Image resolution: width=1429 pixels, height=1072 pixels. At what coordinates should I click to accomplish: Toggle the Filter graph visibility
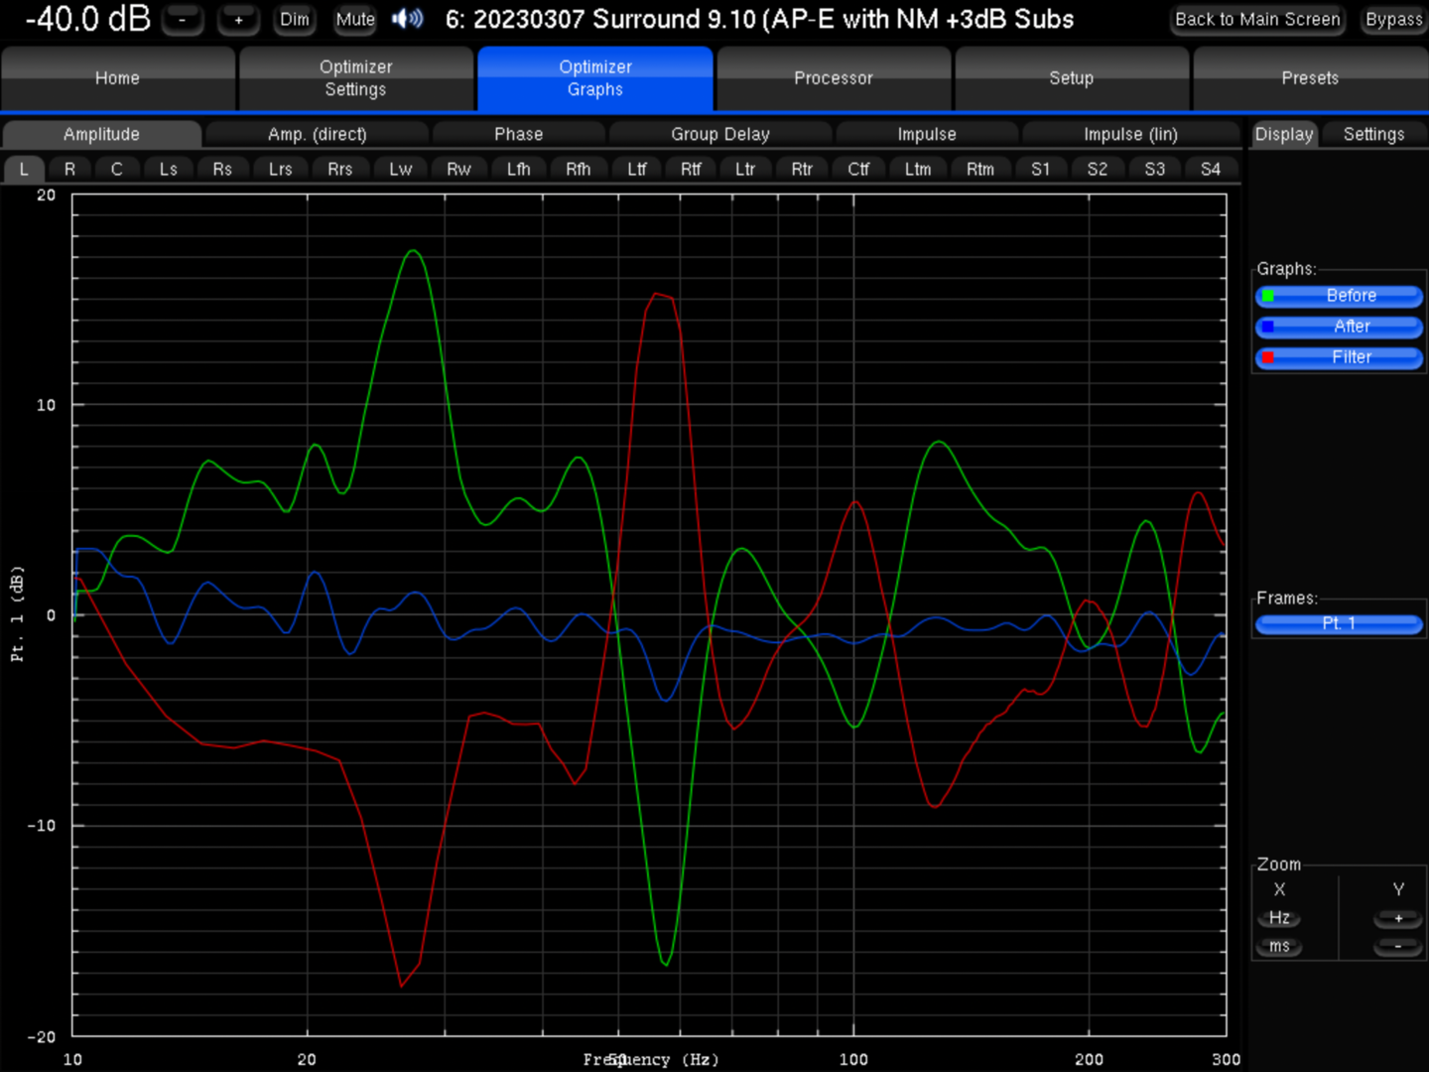click(1339, 357)
